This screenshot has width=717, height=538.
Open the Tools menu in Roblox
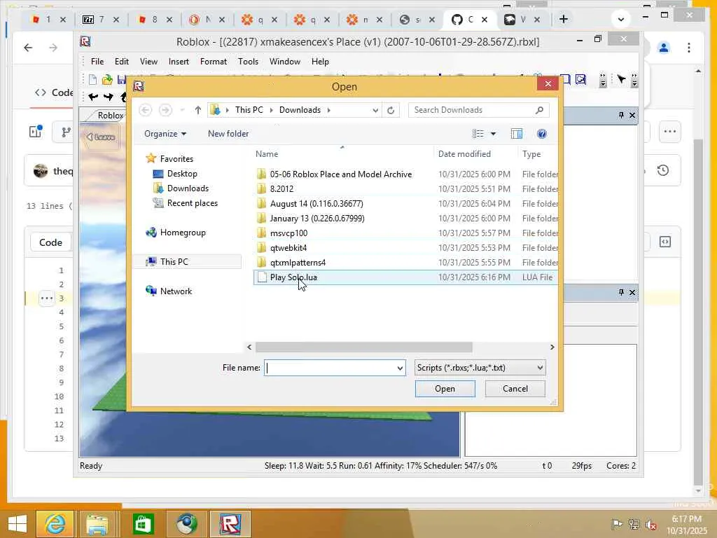point(248,62)
